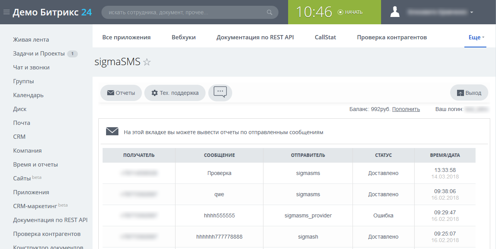Click the Пополнить balance link
Screen dimensions: 496x249
coord(406,109)
